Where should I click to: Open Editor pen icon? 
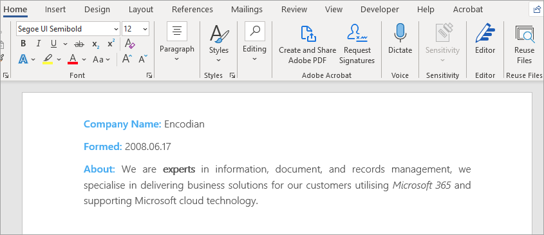(485, 39)
